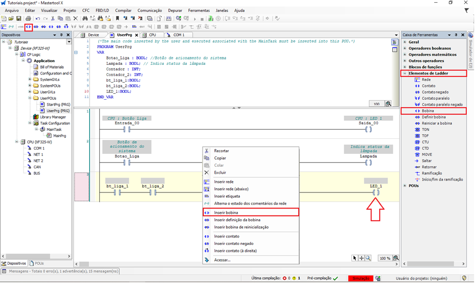Click the LED_1 coil in network 3
The width and height of the screenshot is (476, 283).
[x=376, y=192]
